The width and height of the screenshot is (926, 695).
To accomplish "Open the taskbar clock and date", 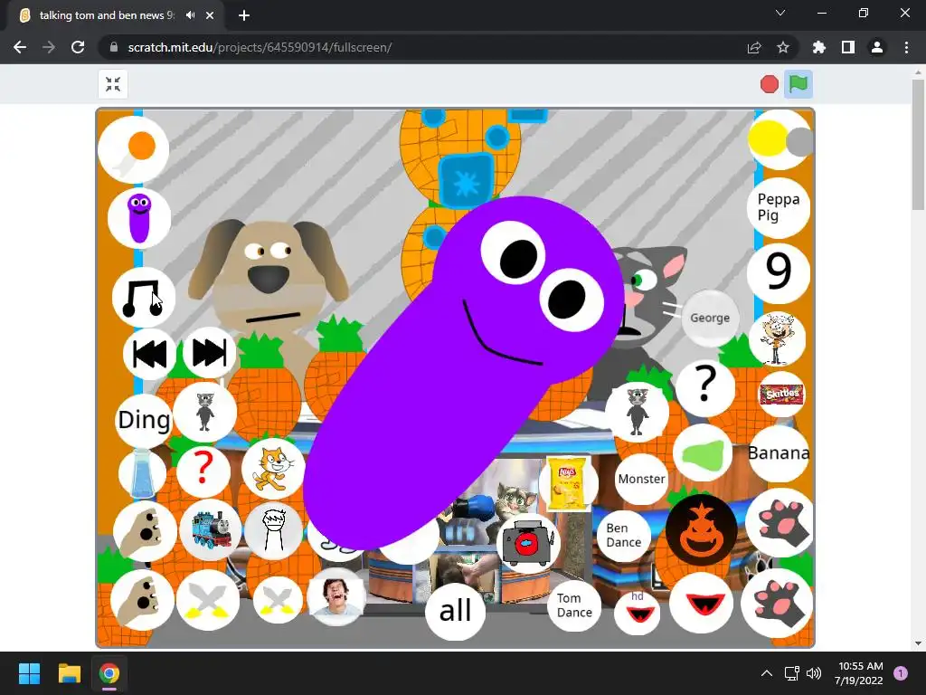I will click(859, 673).
